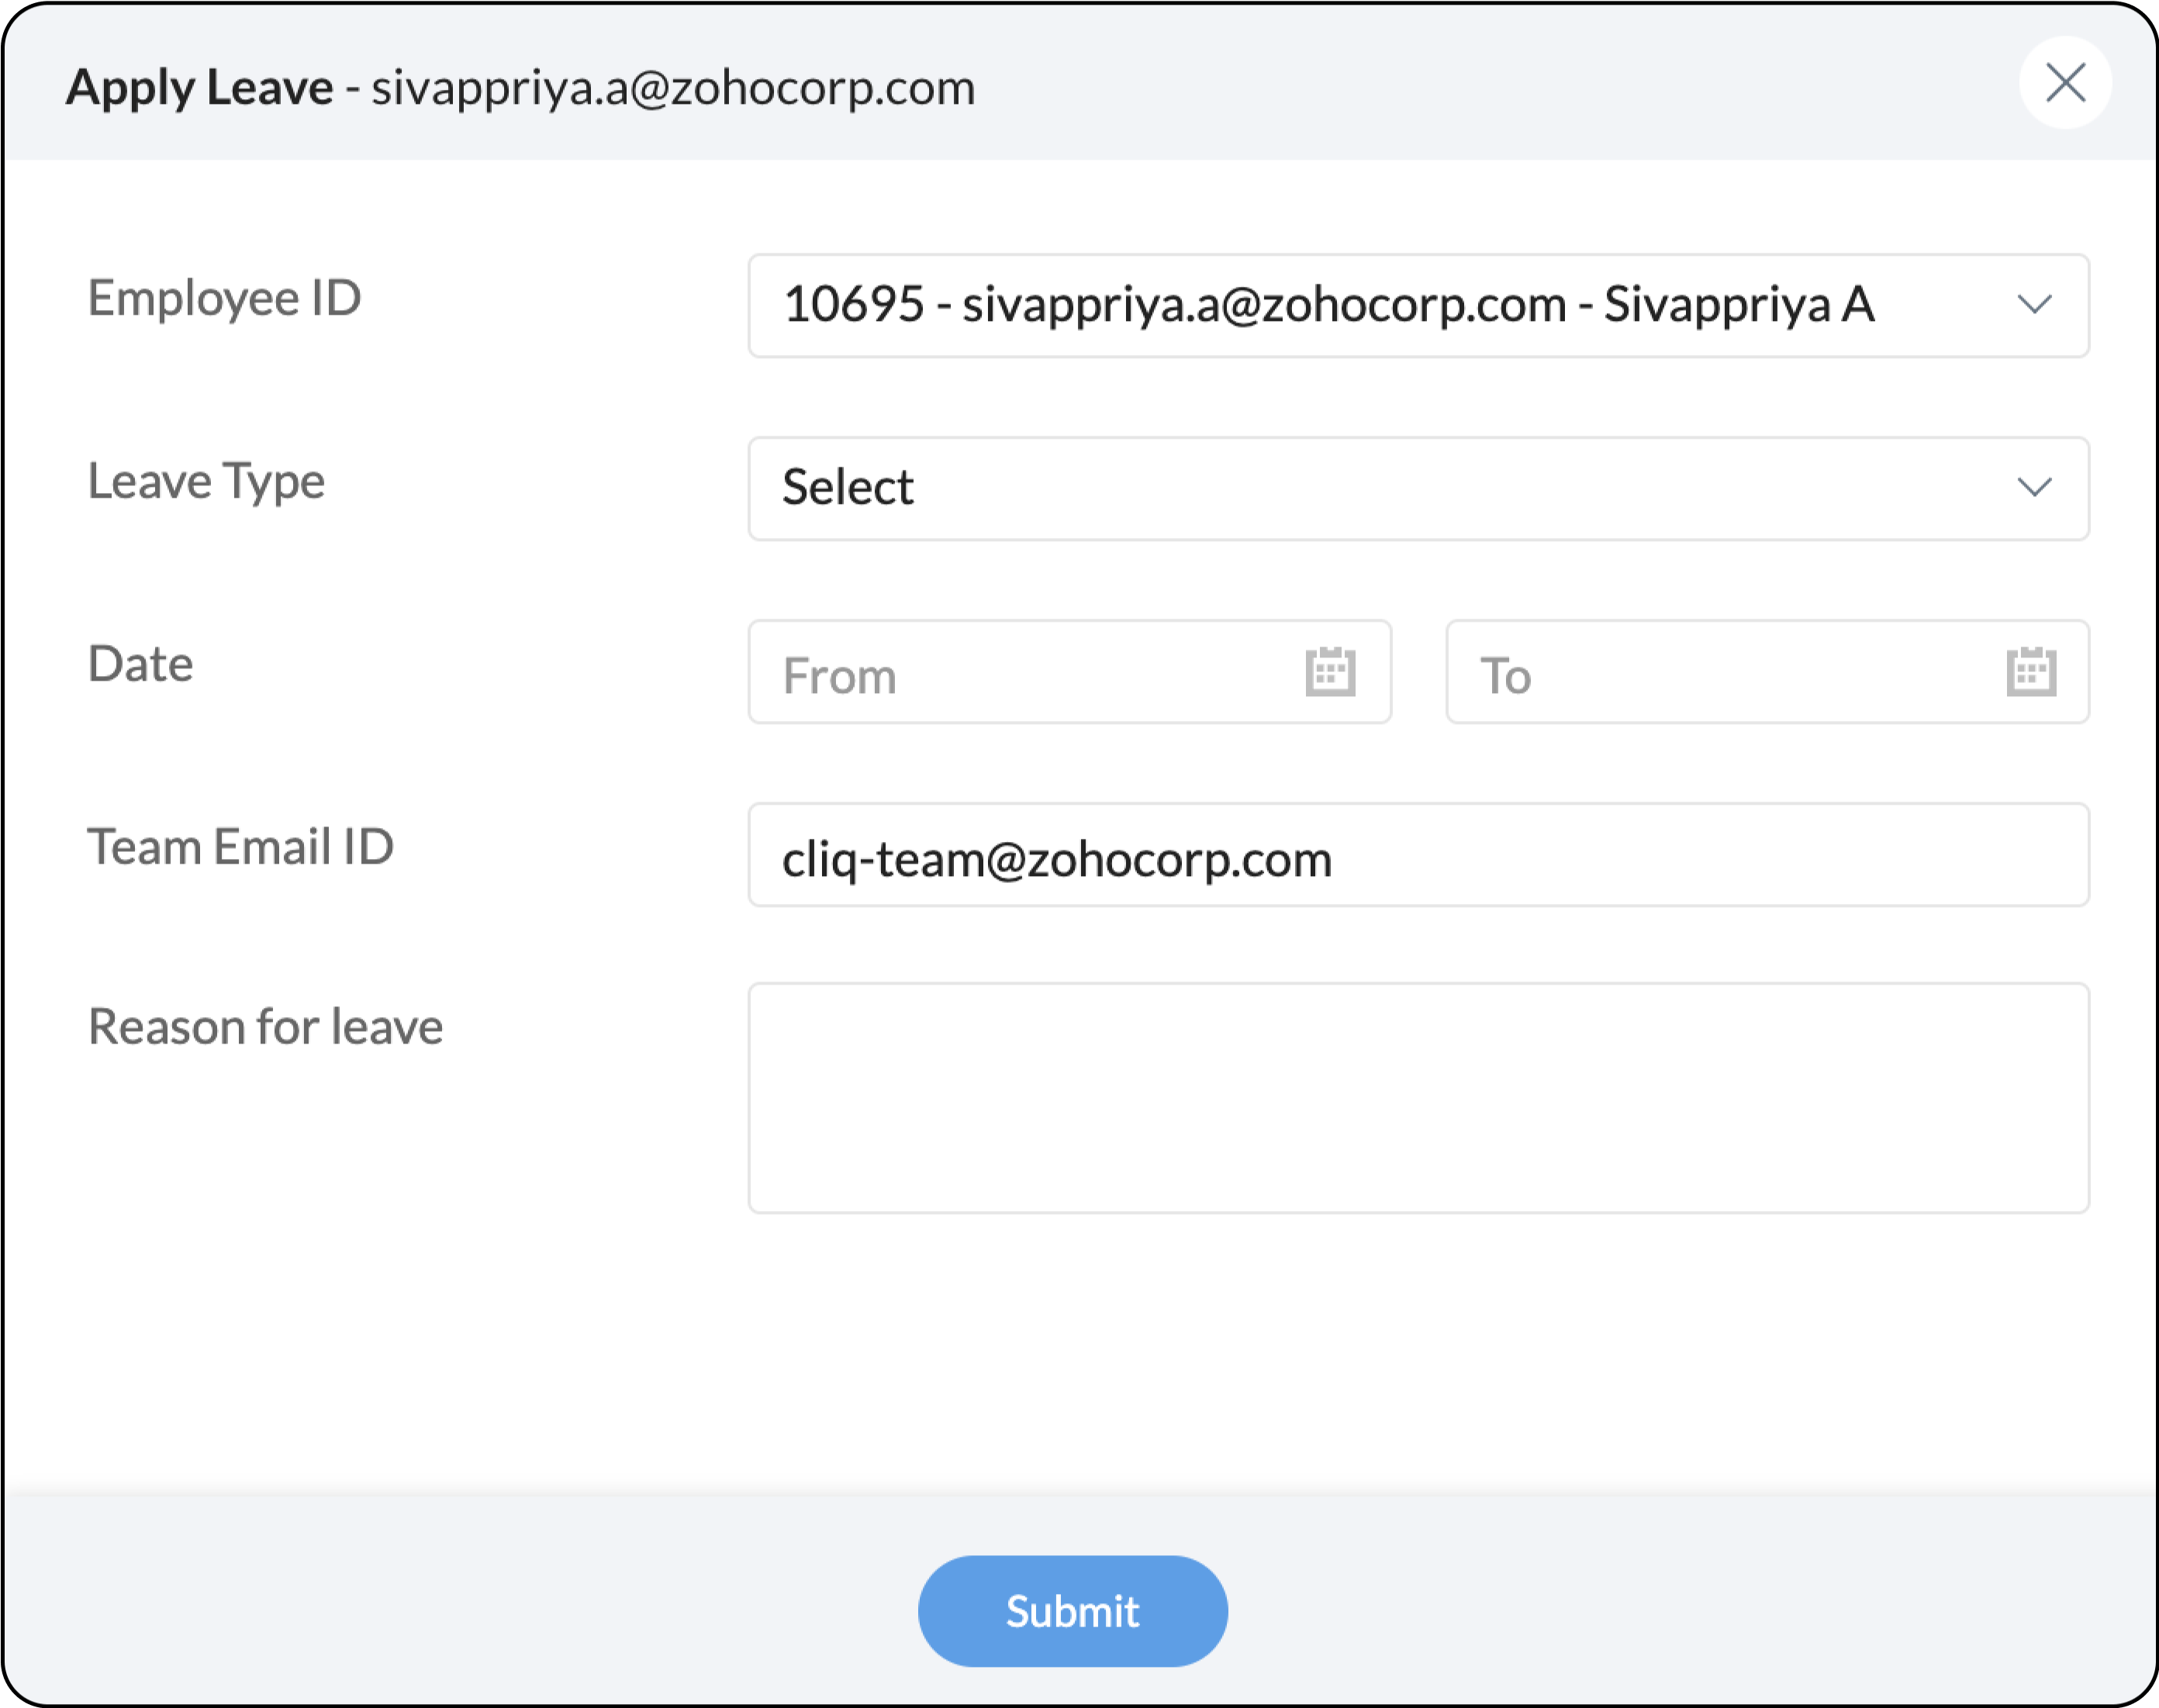Screen dimensions: 2159x1708
Task: Click the Team Email ID label
Action: 241,847
